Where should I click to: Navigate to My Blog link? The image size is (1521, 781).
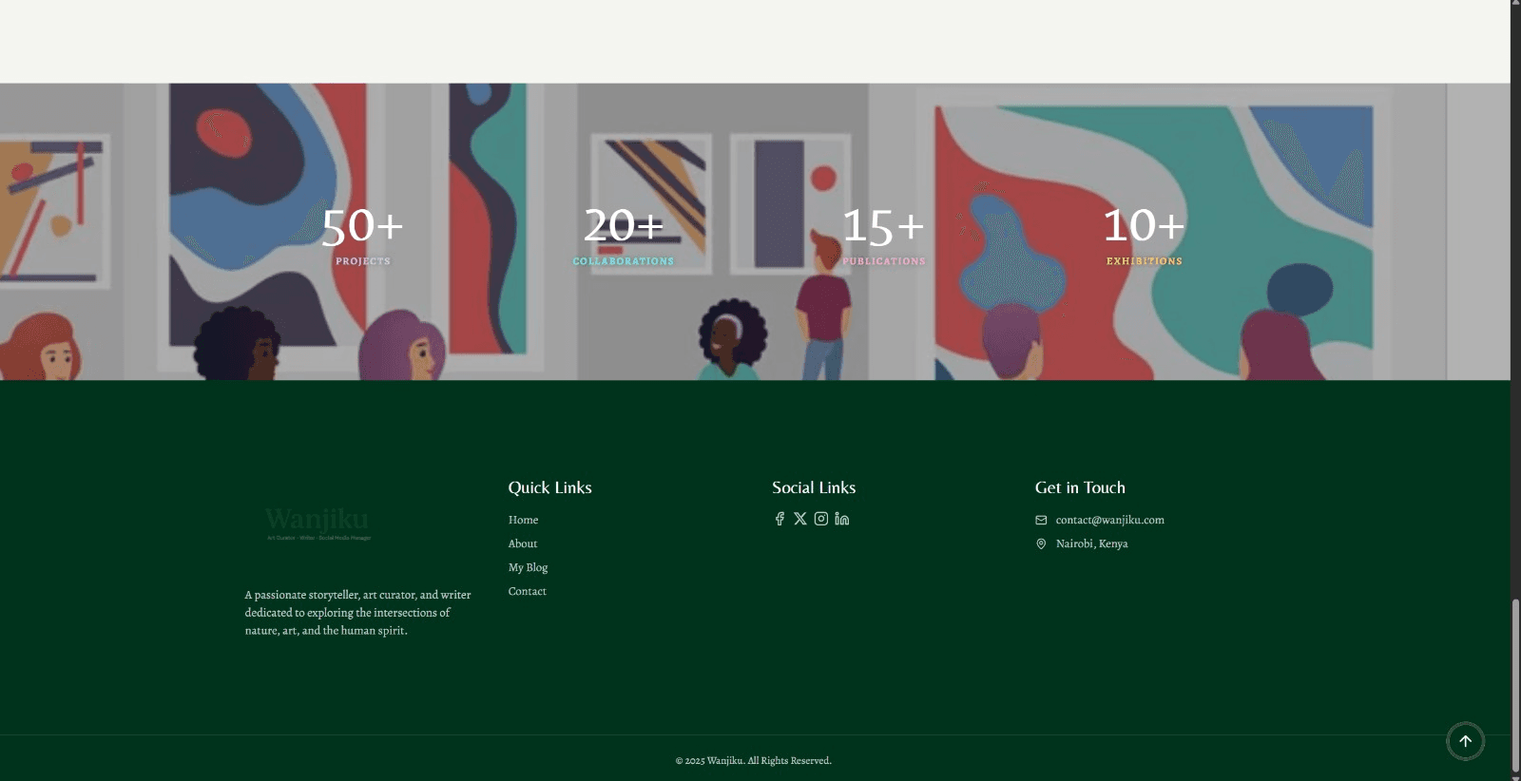(528, 567)
